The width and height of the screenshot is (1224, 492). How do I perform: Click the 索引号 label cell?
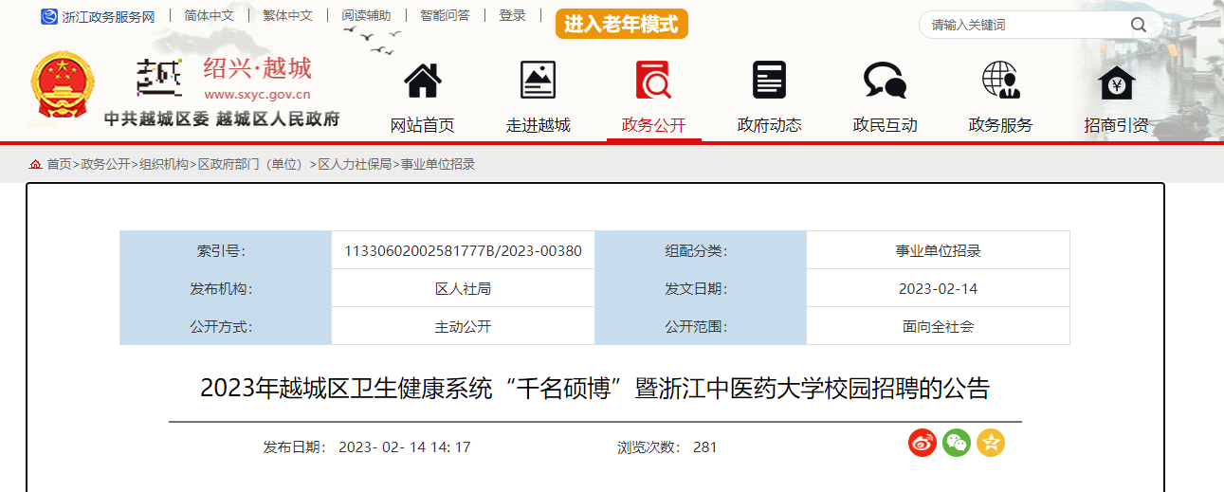[226, 251]
